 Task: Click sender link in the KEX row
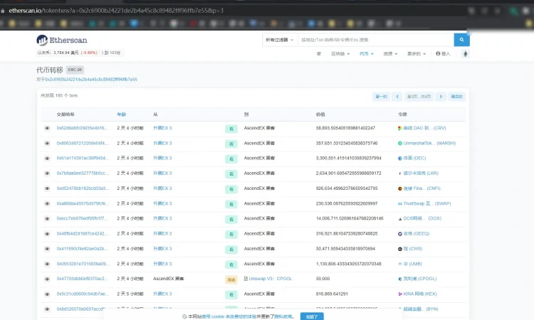[162, 294]
